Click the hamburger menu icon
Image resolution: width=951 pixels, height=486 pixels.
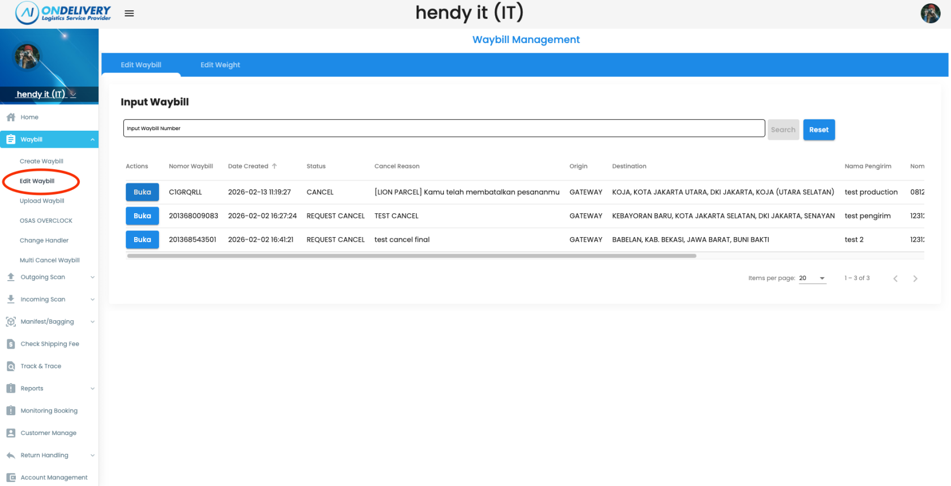[129, 14]
